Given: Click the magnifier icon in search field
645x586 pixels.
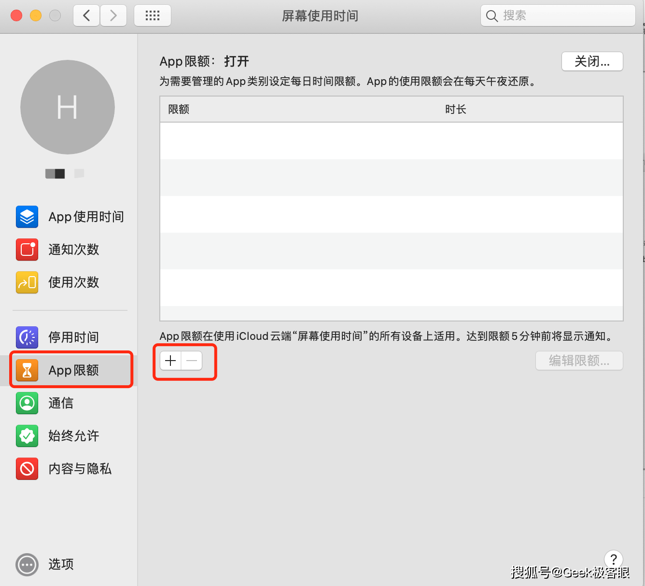Looking at the screenshot, I should [x=492, y=16].
